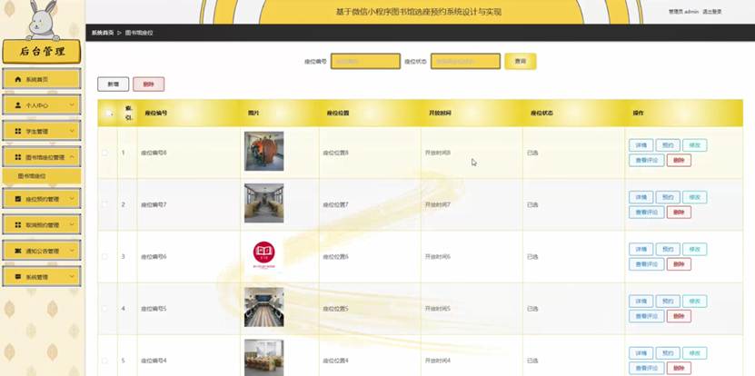The width and height of the screenshot is (755, 376).
Task: Expand the 取消预约管理 menu chevron
Action: [72, 225]
